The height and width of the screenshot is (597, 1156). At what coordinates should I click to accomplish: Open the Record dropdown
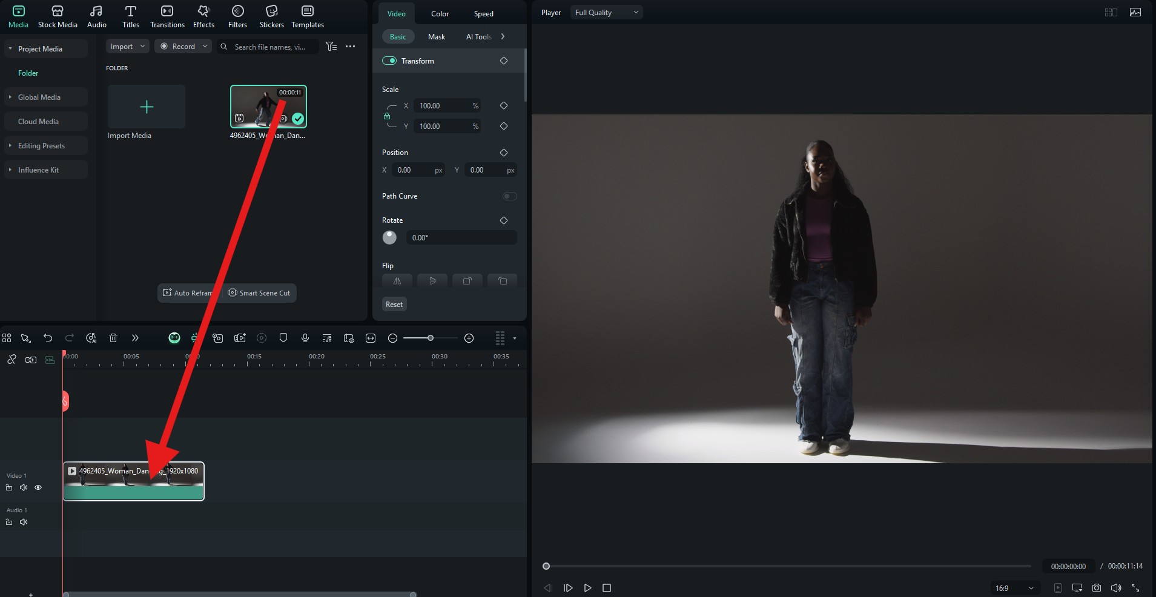(183, 47)
